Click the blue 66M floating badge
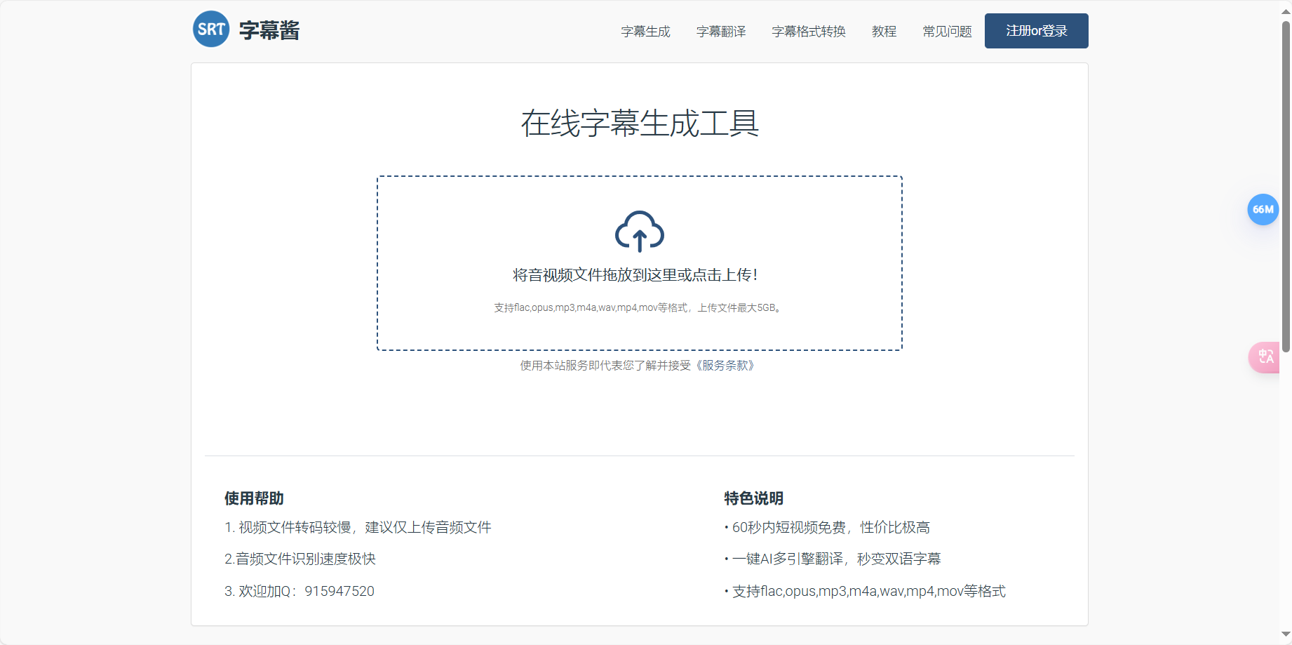 (1263, 209)
